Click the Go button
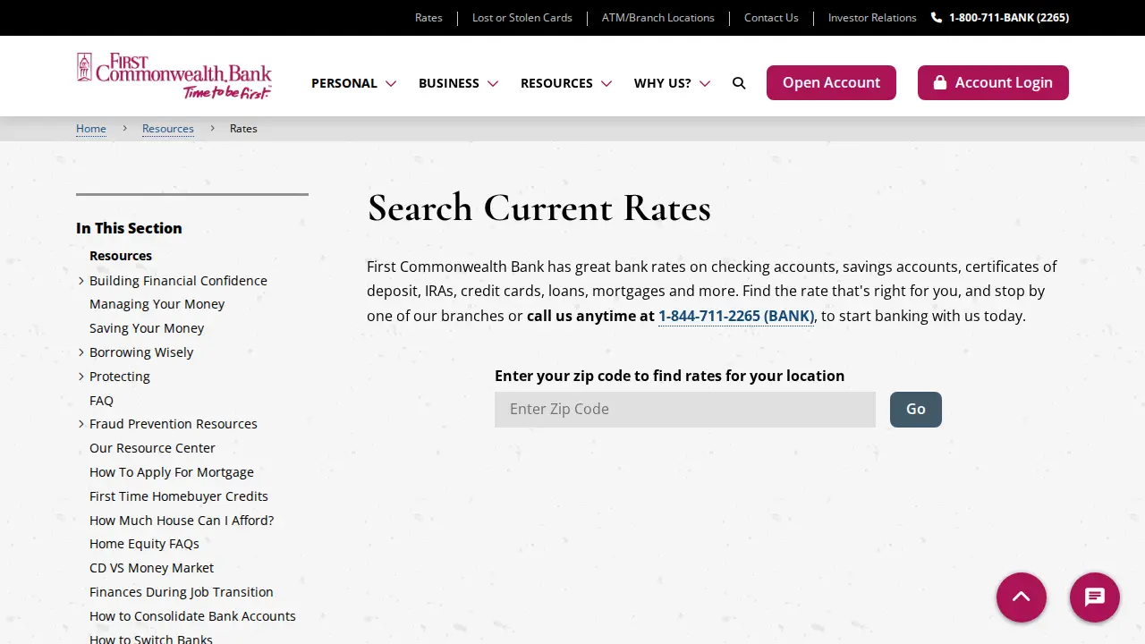Image resolution: width=1145 pixels, height=644 pixels. click(x=916, y=410)
